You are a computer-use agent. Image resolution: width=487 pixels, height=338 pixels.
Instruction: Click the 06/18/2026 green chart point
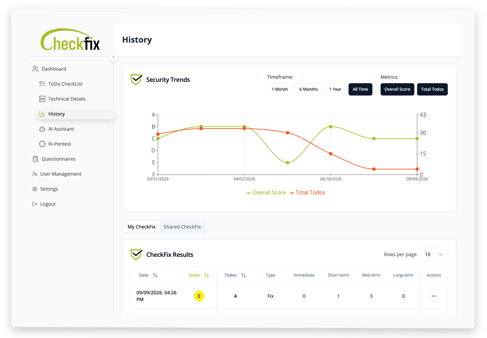pos(330,127)
